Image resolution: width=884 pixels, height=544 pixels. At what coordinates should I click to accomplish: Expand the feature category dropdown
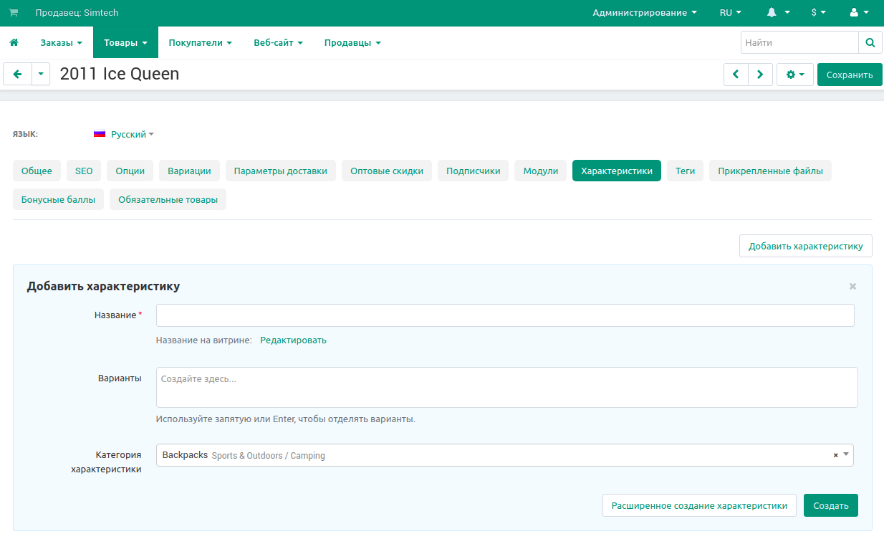coord(846,454)
